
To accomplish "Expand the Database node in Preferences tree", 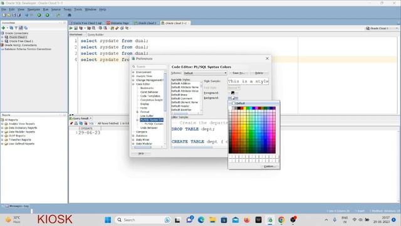I will pyautogui.click(x=133, y=136).
